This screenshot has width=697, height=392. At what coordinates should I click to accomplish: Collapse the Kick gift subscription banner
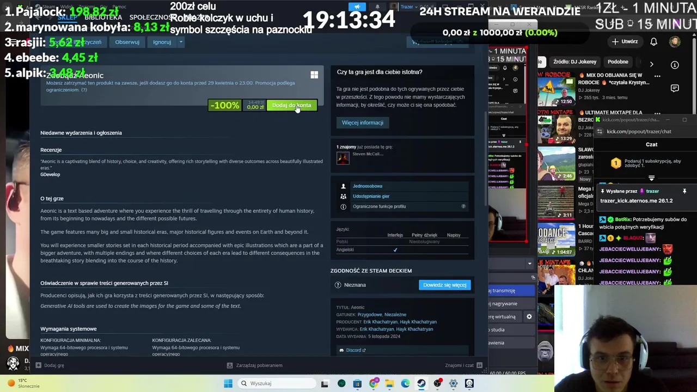(651, 178)
